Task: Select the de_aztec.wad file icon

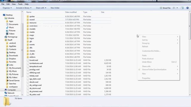Action: pyautogui.click(x=28, y=95)
